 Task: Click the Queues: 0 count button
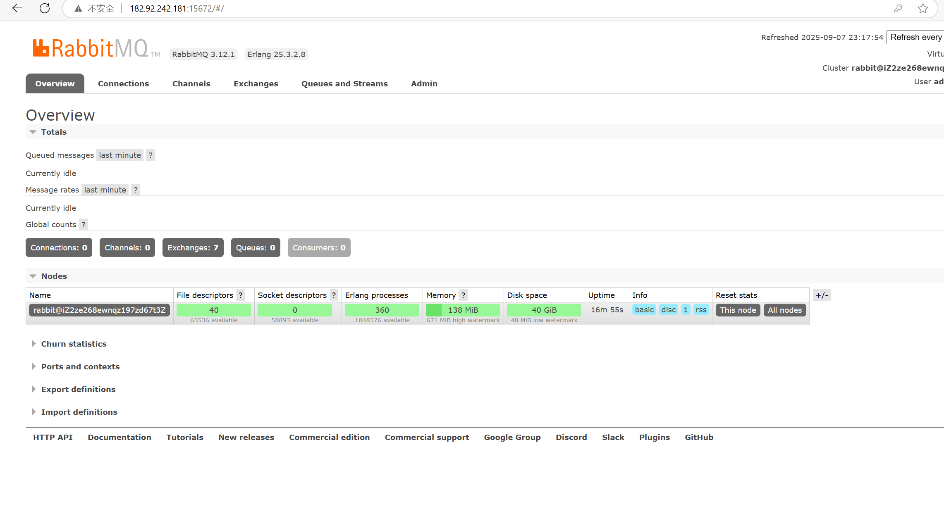pos(256,247)
